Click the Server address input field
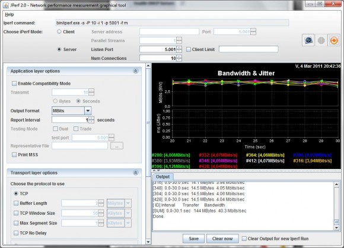The height and width of the screenshot is (248, 344). (x=169, y=31)
